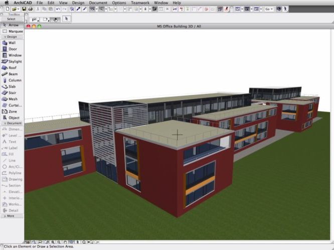
Task: Select the Elevation tool
Action: [x=12, y=192]
